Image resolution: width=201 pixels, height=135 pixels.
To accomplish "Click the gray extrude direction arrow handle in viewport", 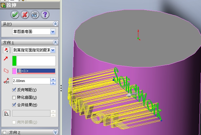I will tap(132, 95).
